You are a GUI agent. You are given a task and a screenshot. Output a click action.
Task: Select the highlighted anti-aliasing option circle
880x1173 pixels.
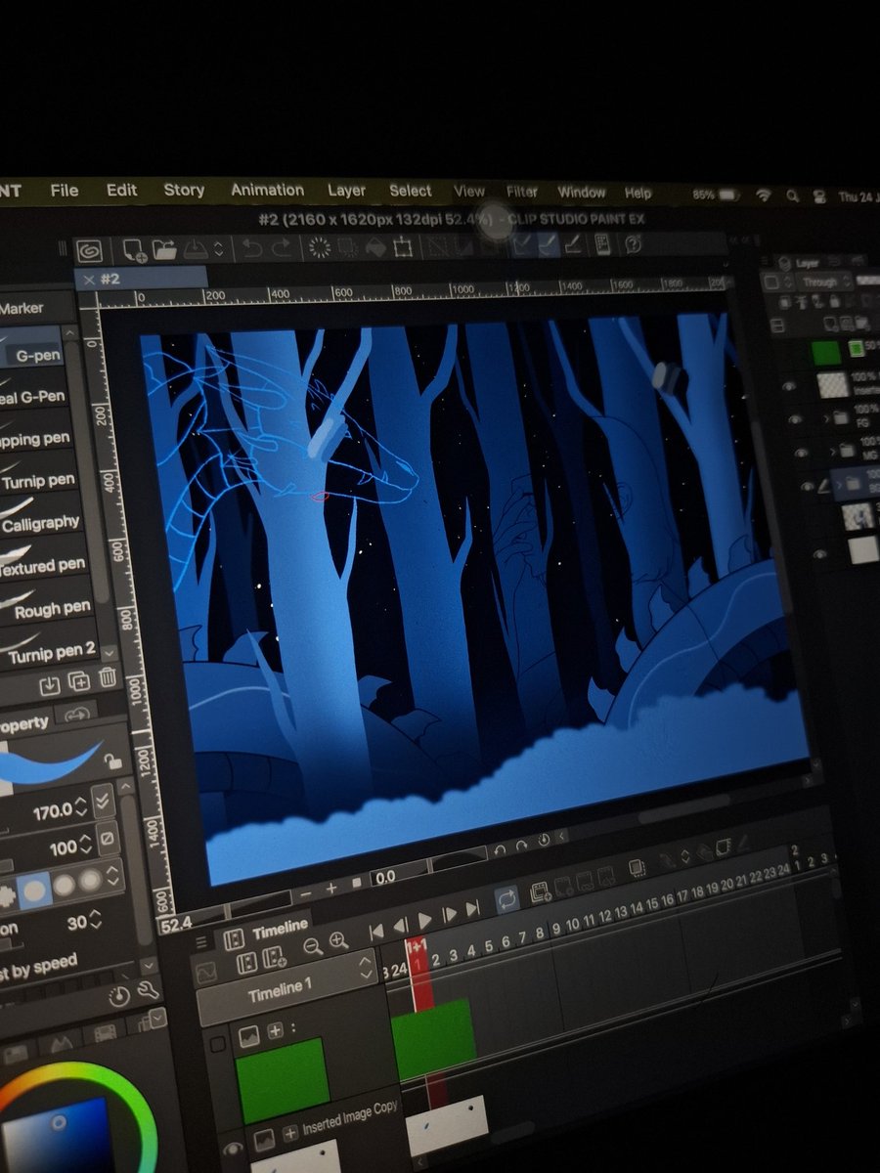click(x=35, y=890)
